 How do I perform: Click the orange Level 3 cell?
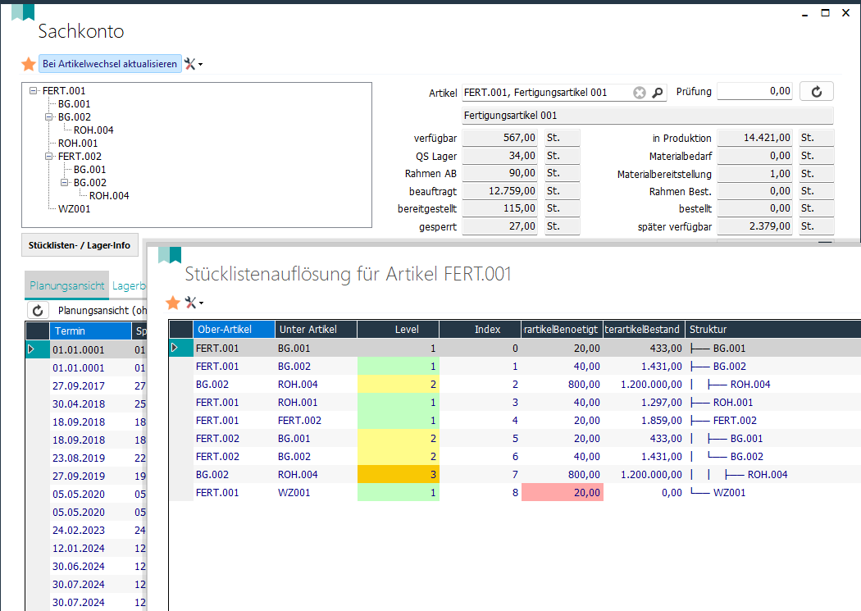tap(399, 475)
